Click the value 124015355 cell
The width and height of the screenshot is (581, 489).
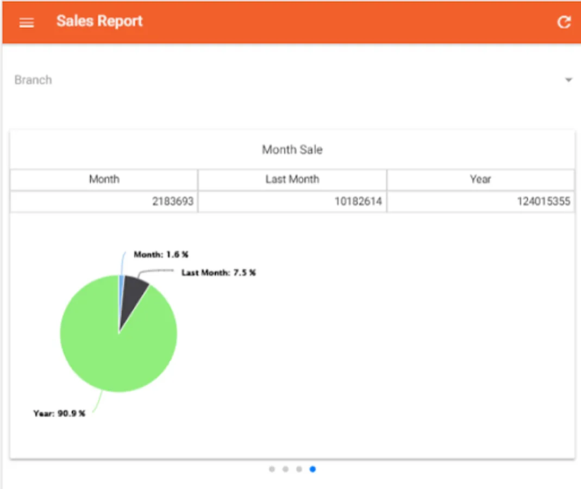pos(480,201)
